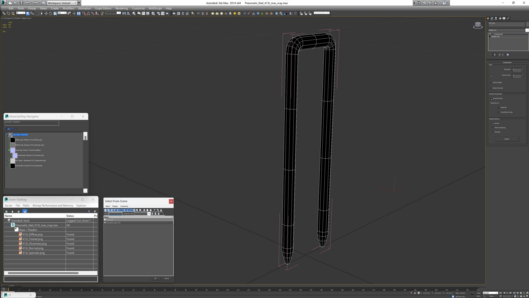Image resolution: width=529 pixels, height=298 pixels.
Task: Click the Save File icon
Action: click(x=21, y=3)
